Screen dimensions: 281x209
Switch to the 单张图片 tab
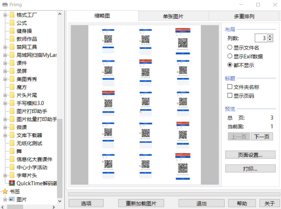(x=173, y=17)
